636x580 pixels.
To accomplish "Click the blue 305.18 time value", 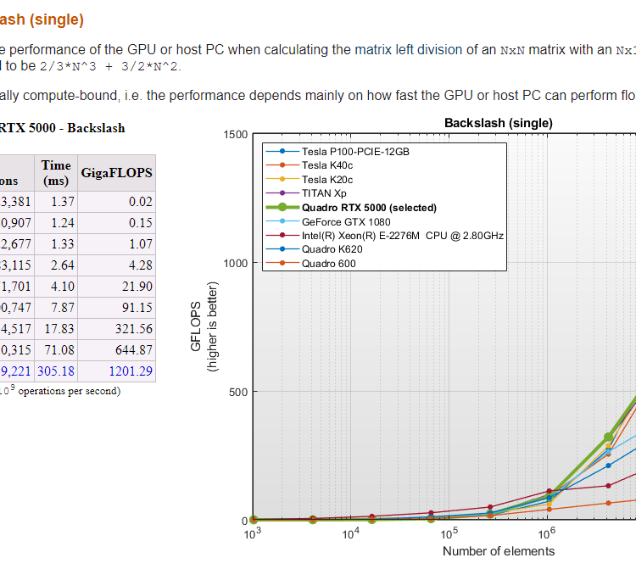I will [x=56, y=371].
